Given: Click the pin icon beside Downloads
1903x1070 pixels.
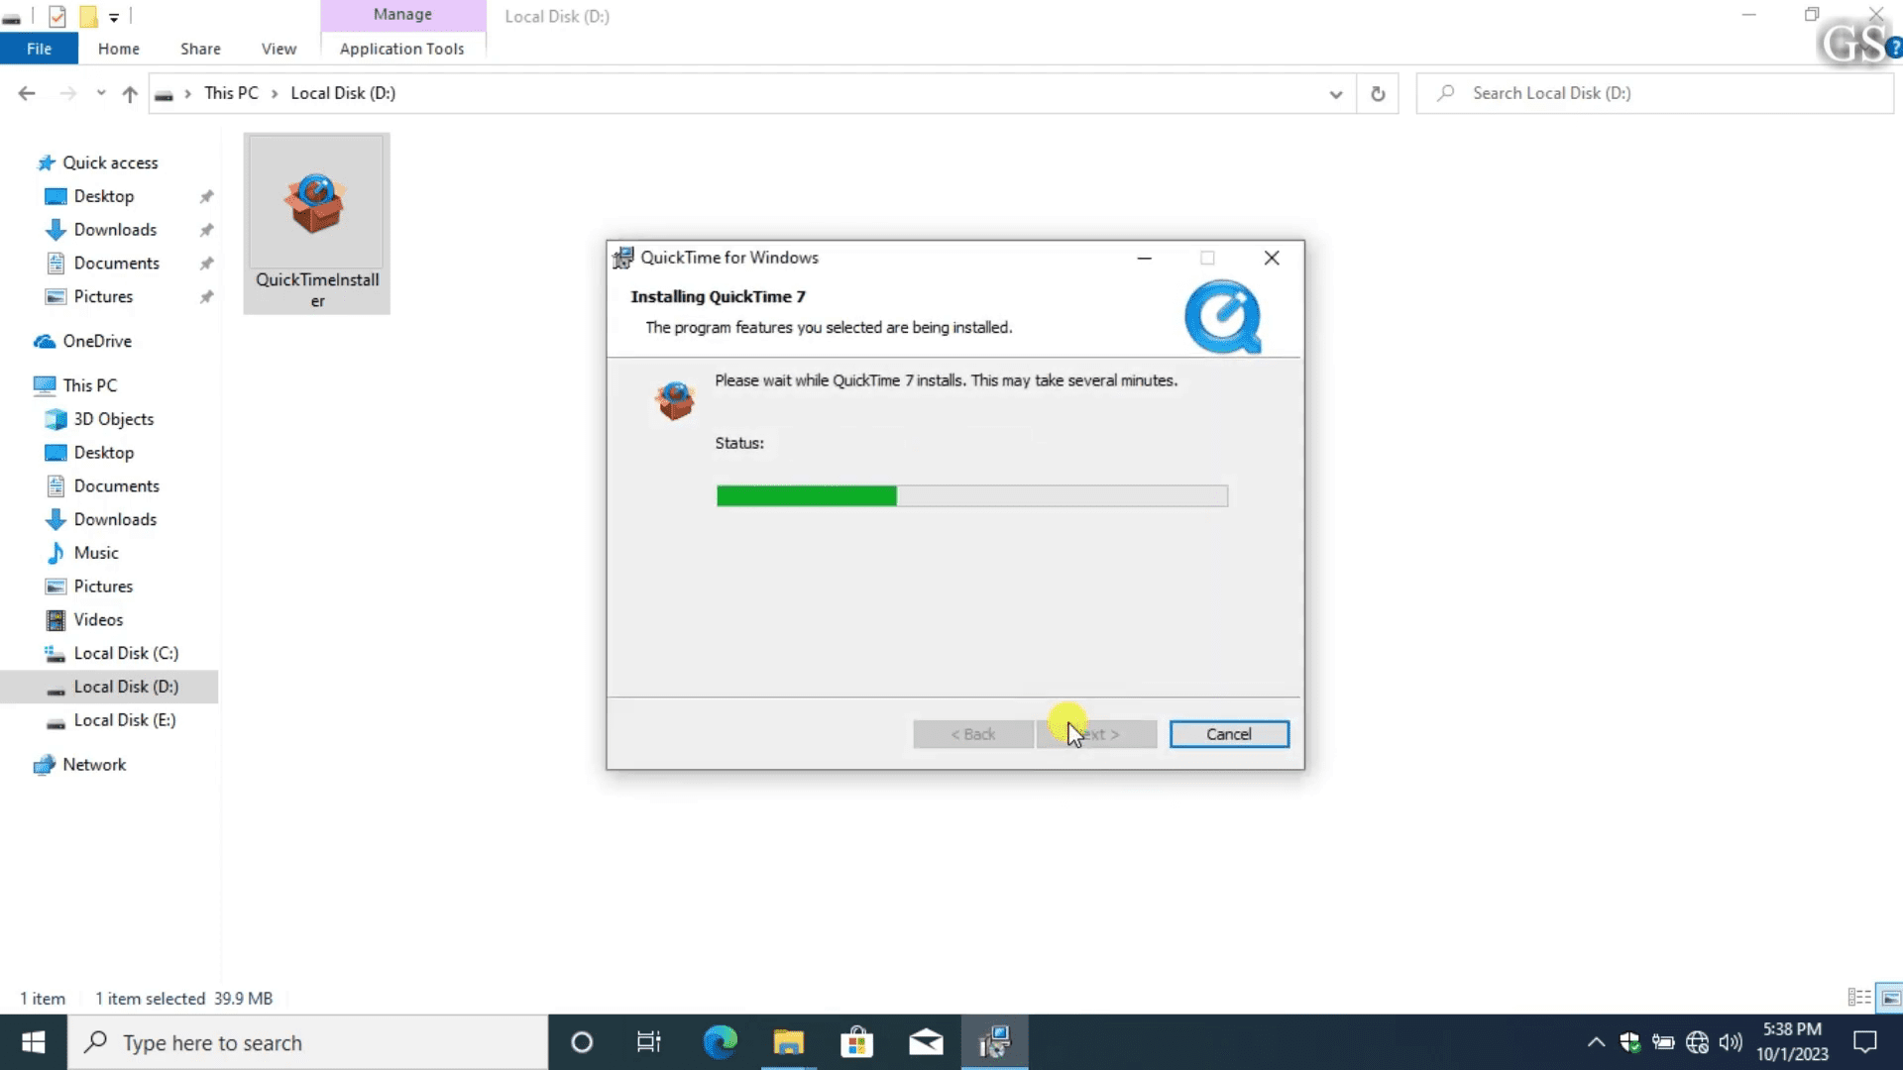Looking at the screenshot, I should [206, 230].
